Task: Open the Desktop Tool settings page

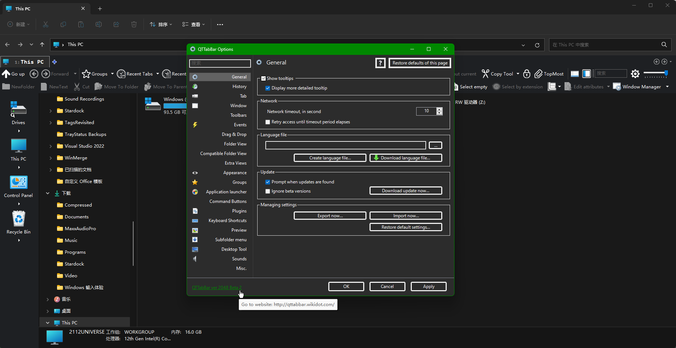Action: pos(233,249)
